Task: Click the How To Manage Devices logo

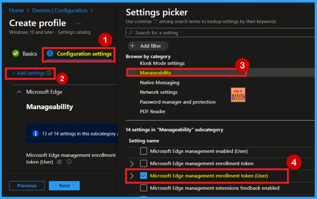Action: pyautogui.click(x=239, y=95)
